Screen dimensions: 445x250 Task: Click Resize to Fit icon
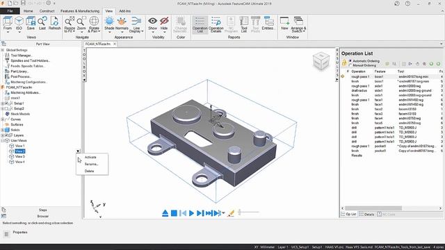click(70, 22)
